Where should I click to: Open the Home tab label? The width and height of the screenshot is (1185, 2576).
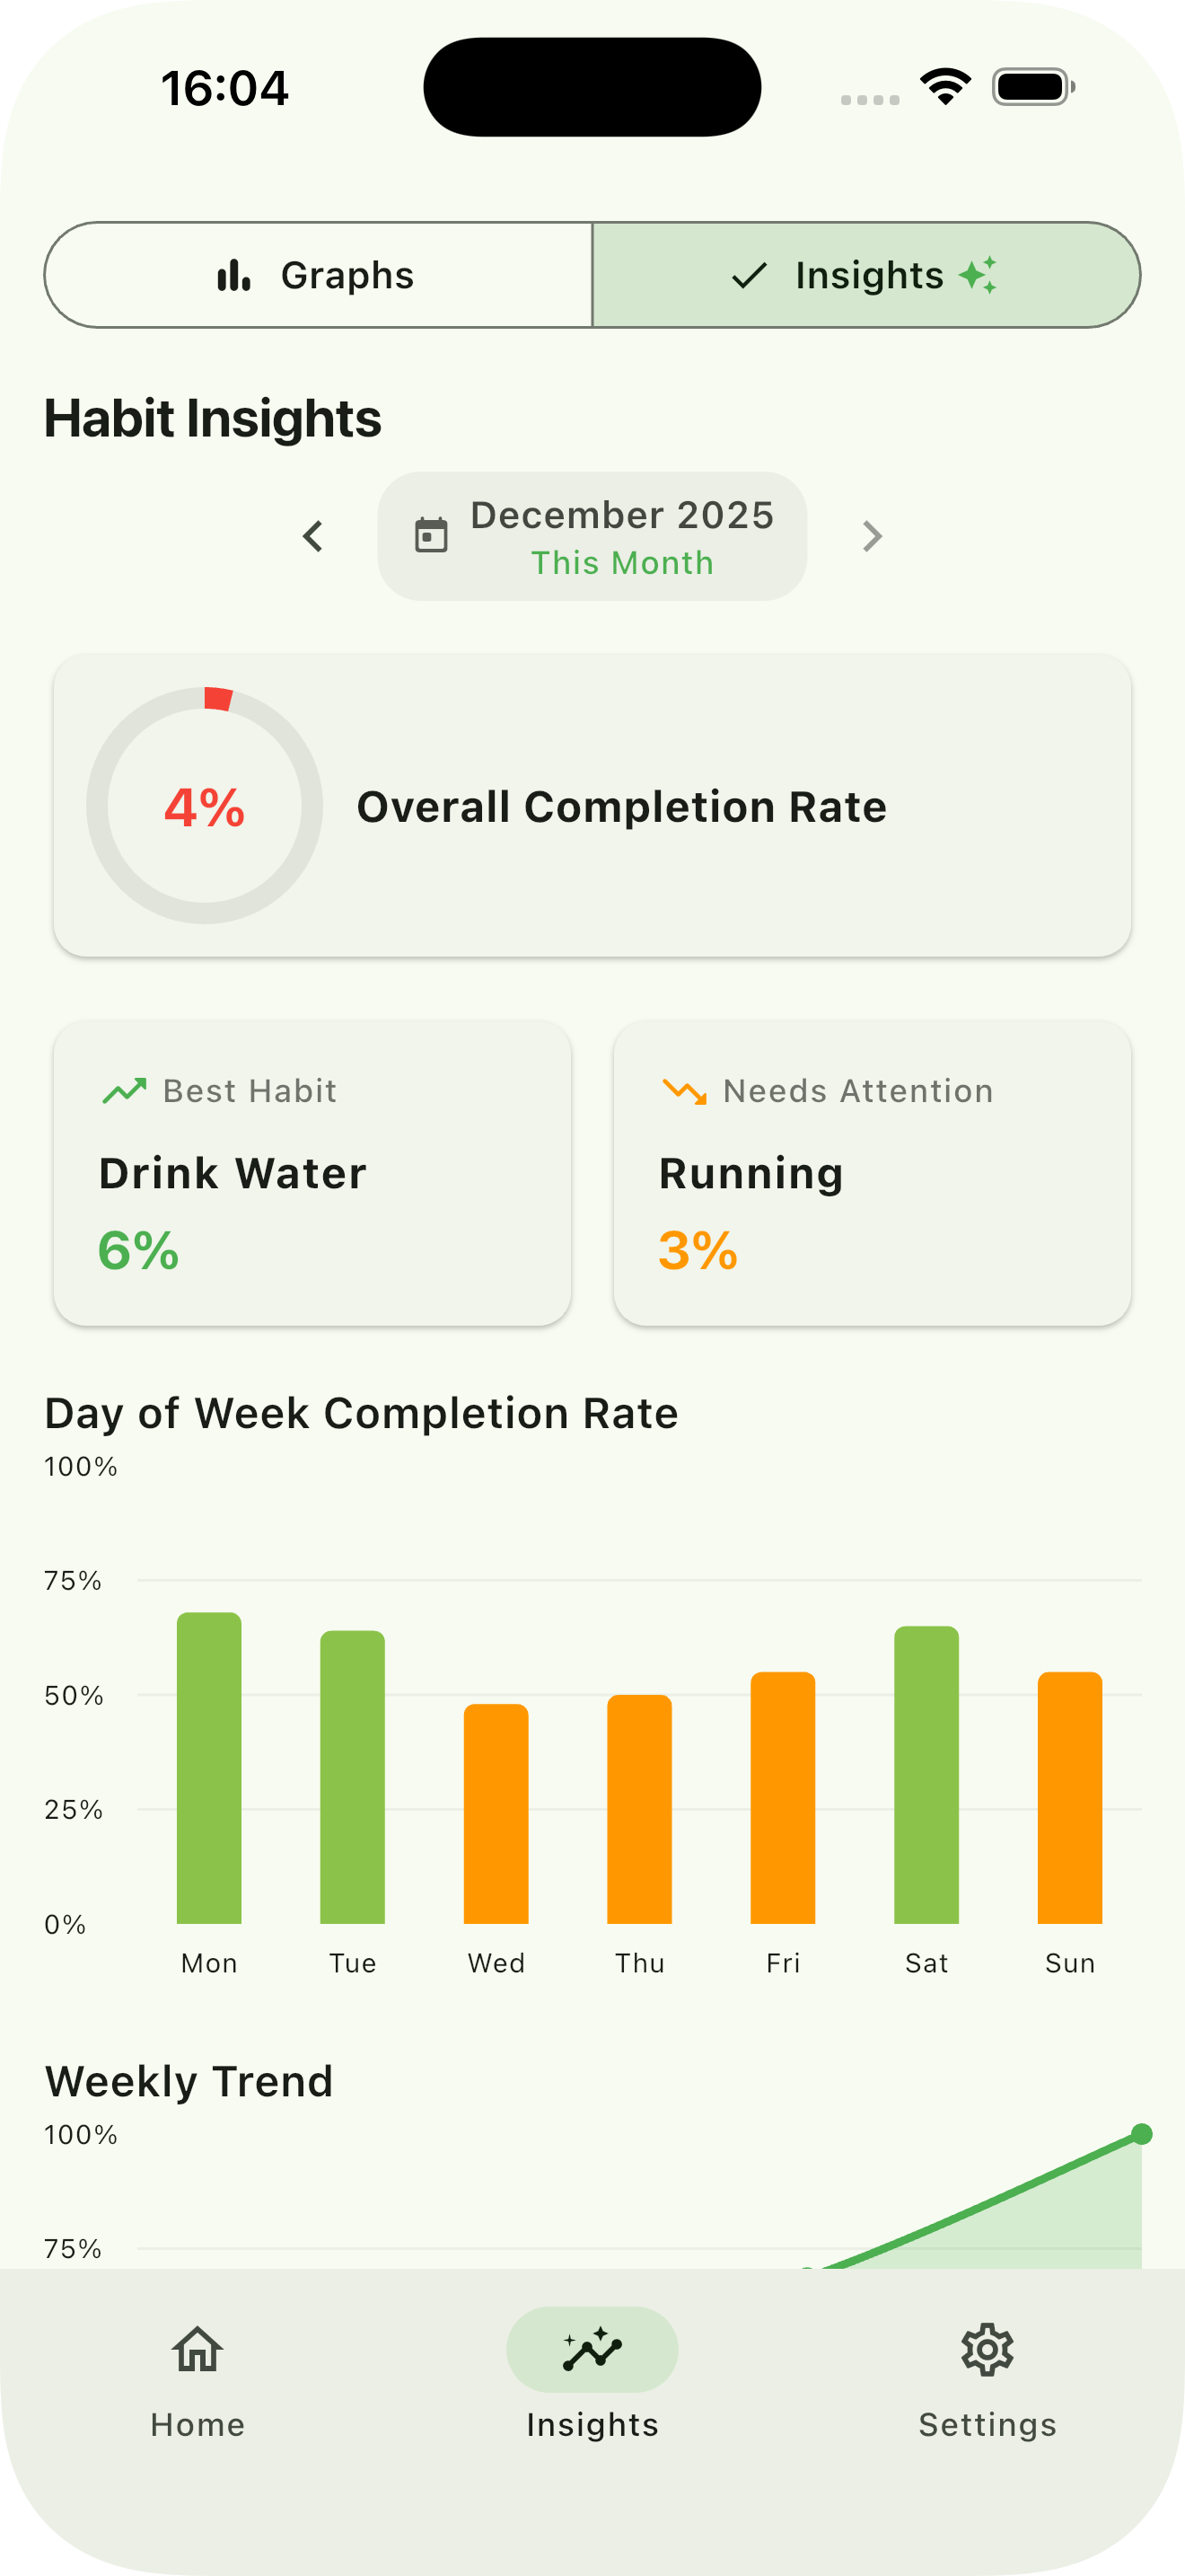(x=197, y=2424)
